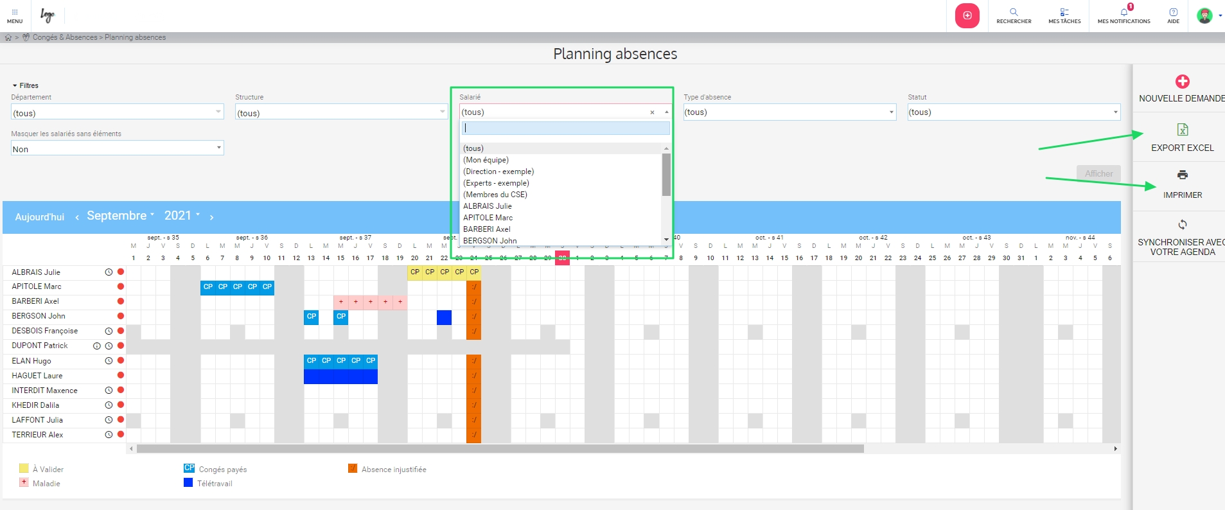Image resolution: width=1225 pixels, height=510 pixels.
Task: Click the Export Excel icon
Action: click(x=1182, y=130)
